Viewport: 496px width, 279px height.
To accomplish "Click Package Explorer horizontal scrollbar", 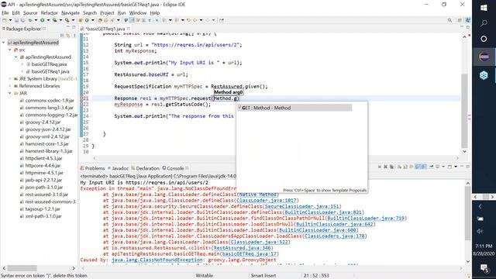I will 22,268.
